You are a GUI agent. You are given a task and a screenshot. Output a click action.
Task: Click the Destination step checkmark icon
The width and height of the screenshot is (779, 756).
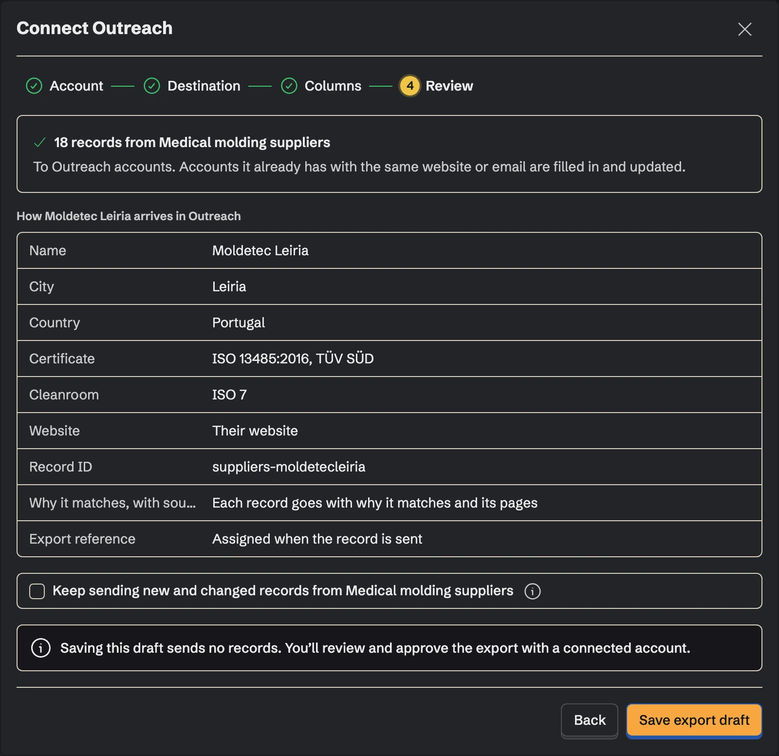(152, 86)
